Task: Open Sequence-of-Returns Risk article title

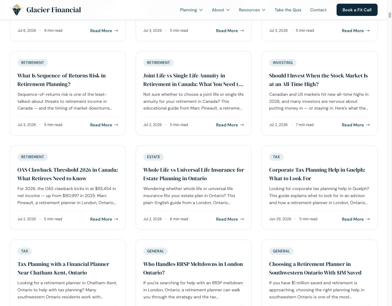Action: (62, 80)
